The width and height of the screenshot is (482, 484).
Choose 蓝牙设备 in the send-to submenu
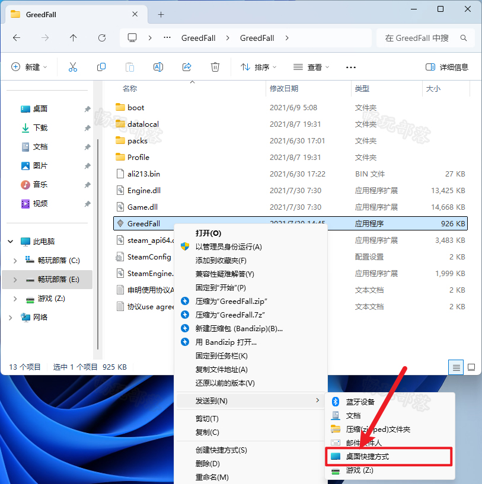coord(360,402)
